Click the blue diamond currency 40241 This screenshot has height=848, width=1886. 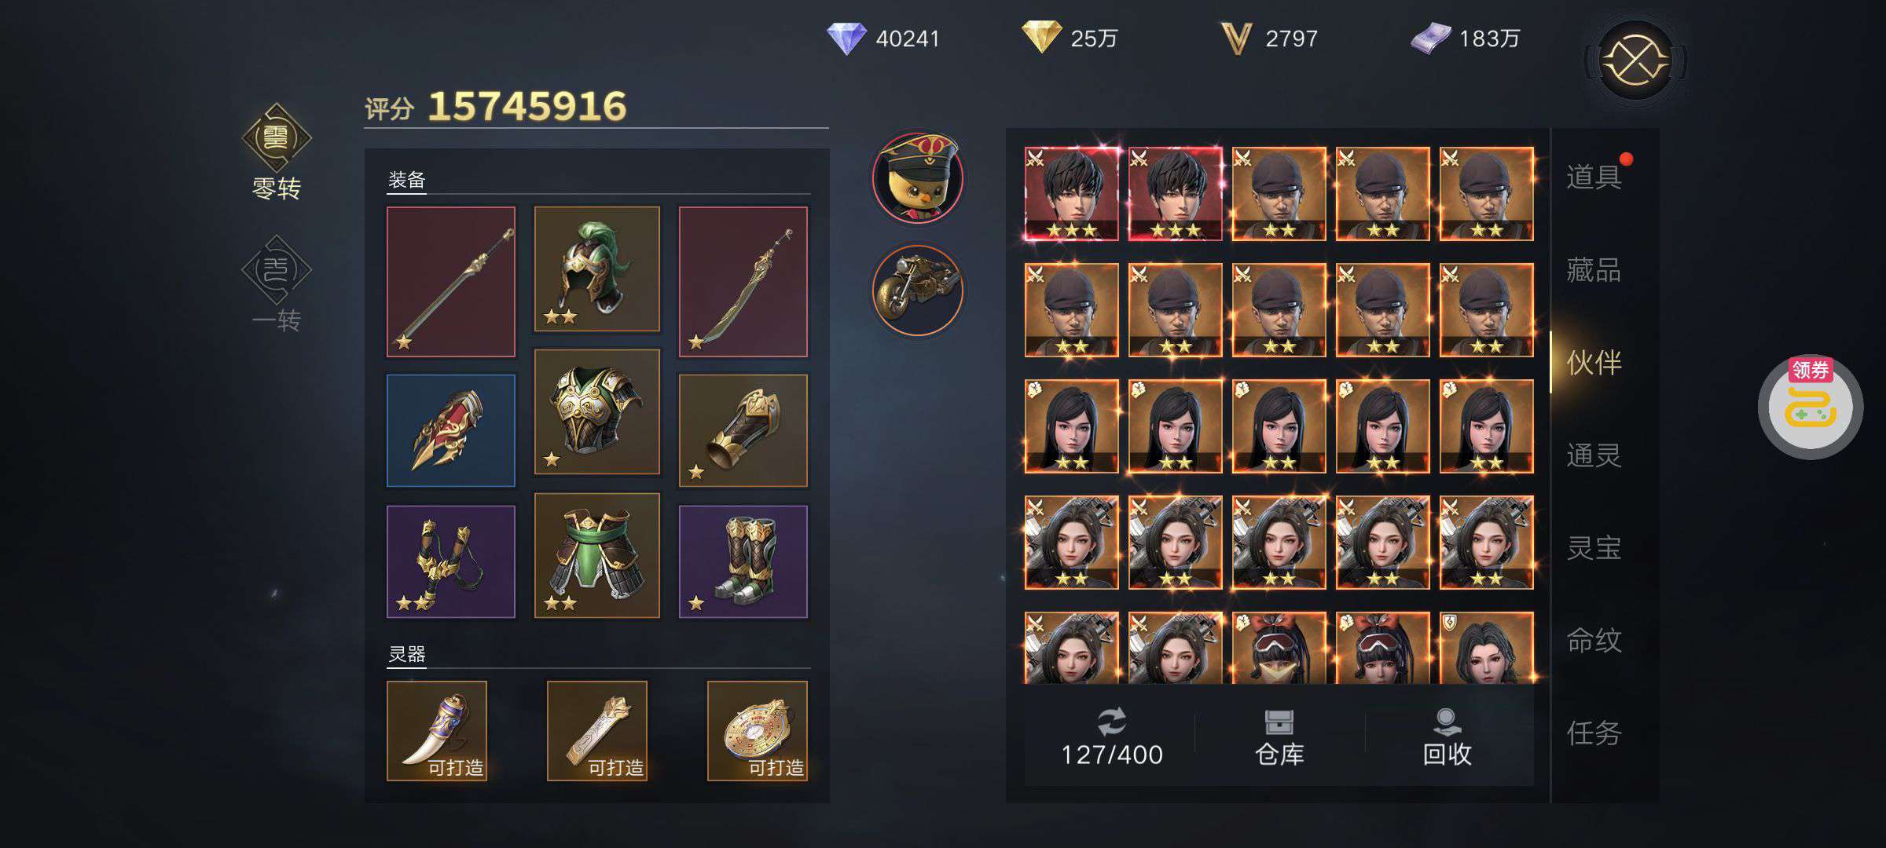click(x=883, y=38)
